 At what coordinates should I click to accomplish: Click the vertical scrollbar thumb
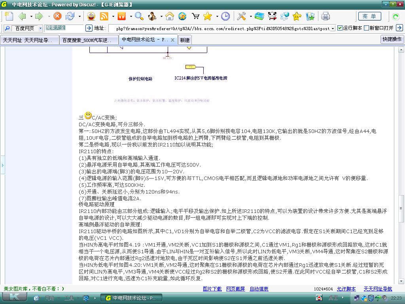pyautogui.click(x=401, y=208)
